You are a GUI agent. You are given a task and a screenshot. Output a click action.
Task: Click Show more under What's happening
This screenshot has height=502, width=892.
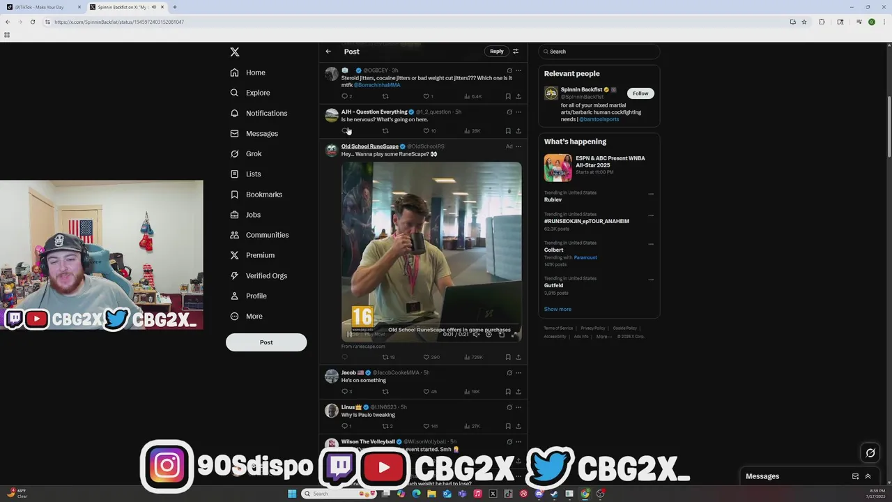click(557, 309)
